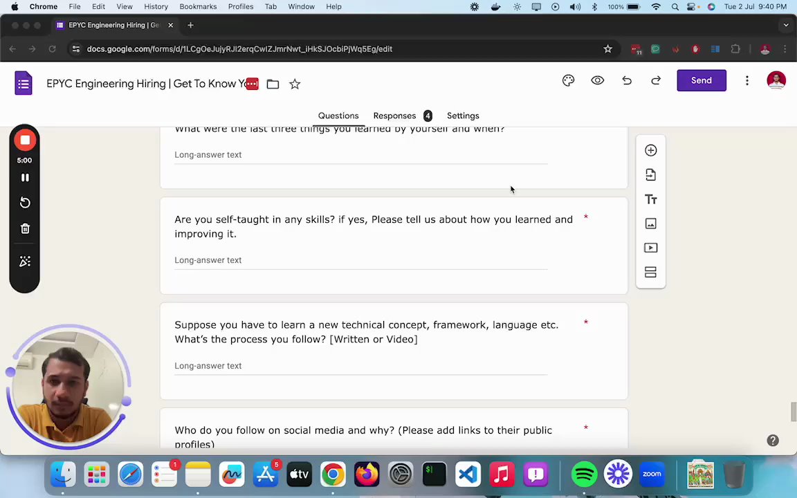Open the File menu
This screenshot has height=498, width=797.
tap(75, 7)
